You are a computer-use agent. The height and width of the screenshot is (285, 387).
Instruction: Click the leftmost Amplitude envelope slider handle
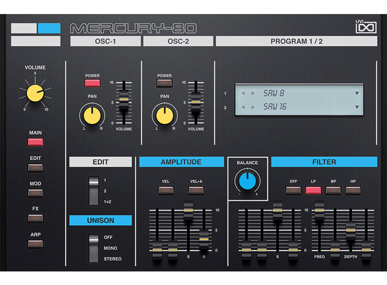coord(157,250)
